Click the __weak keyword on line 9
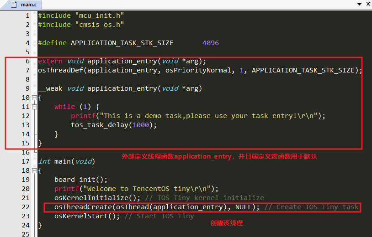 click(50, 88)
